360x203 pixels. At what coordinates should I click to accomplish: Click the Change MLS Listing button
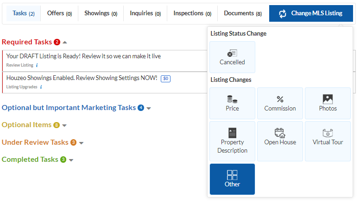pyautogui.click(x=310, y=13)
